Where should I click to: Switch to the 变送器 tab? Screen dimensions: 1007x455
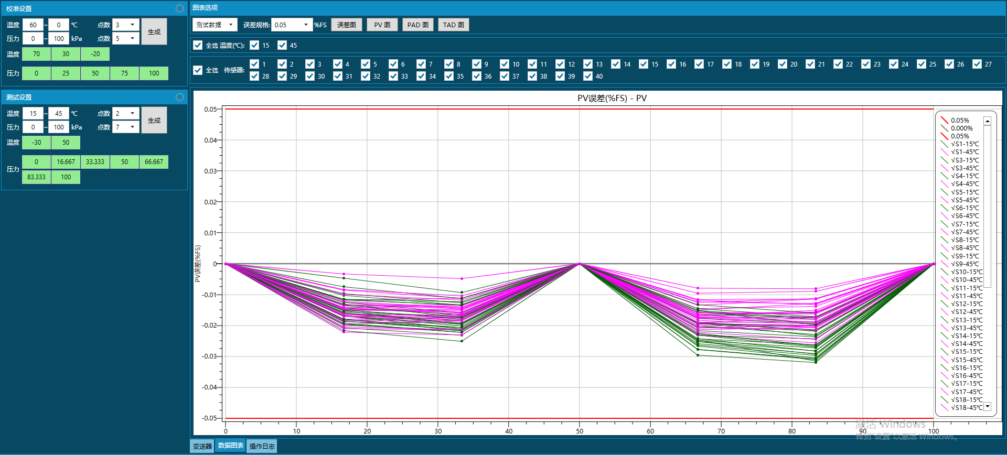(x=202, y=446)
